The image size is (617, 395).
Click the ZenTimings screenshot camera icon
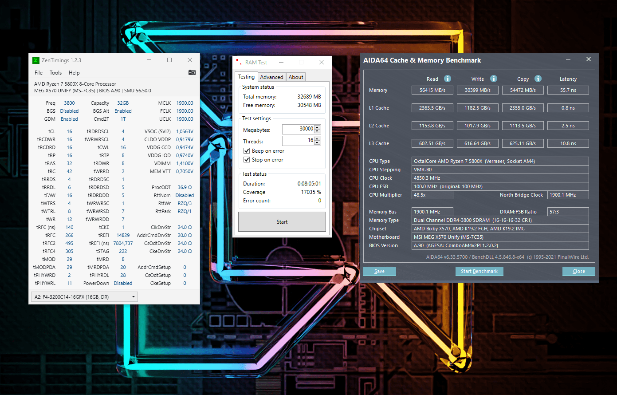click(x=192, y=72)
